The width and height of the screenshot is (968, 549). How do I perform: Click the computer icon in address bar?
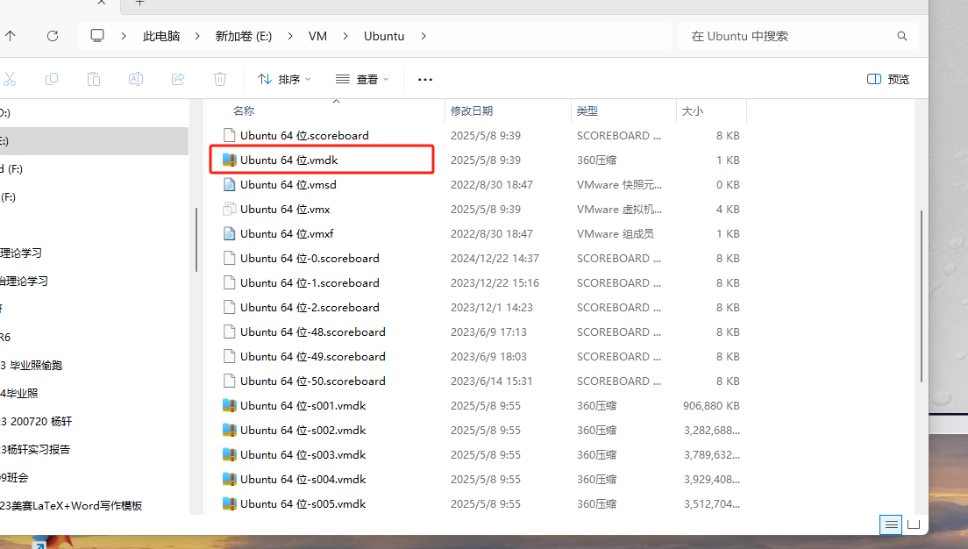coord(97,36)
